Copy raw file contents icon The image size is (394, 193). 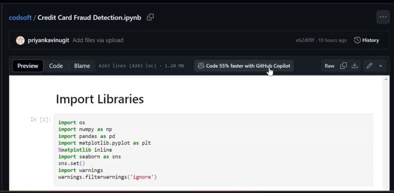point(343,66)
